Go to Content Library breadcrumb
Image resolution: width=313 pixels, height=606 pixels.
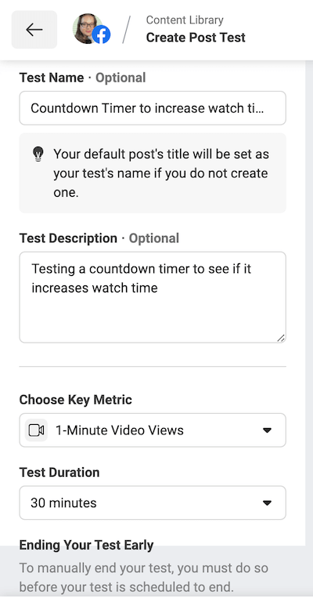[x=185, y=20]
